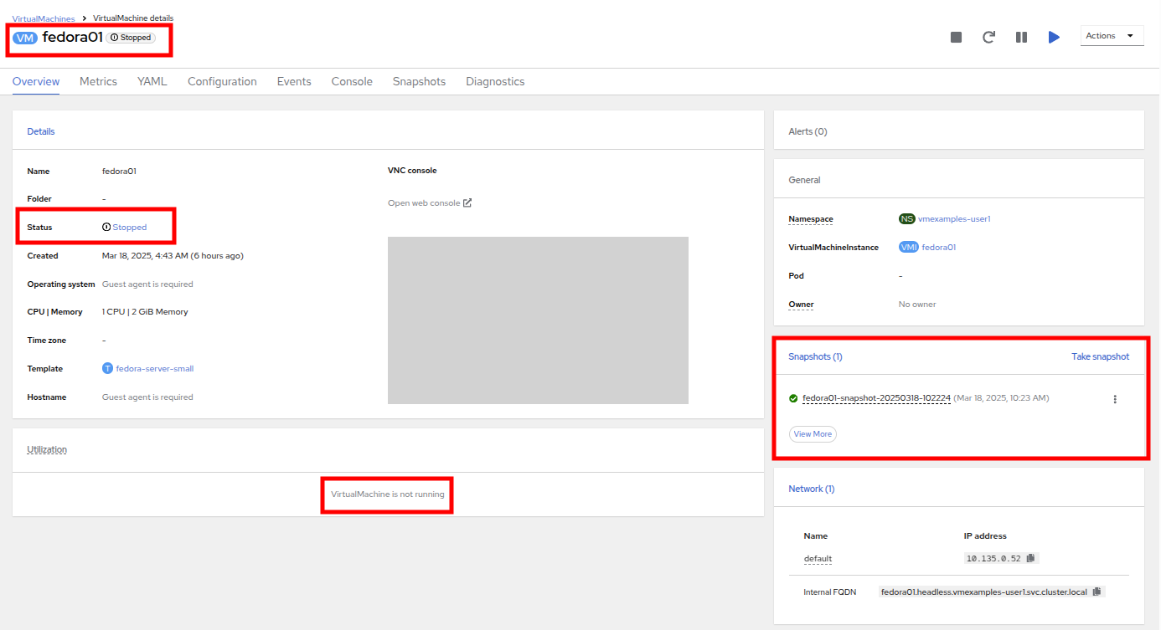1161x630 pixels.
Task: Open the Diagnostics tab
Action: pos(495,81)
